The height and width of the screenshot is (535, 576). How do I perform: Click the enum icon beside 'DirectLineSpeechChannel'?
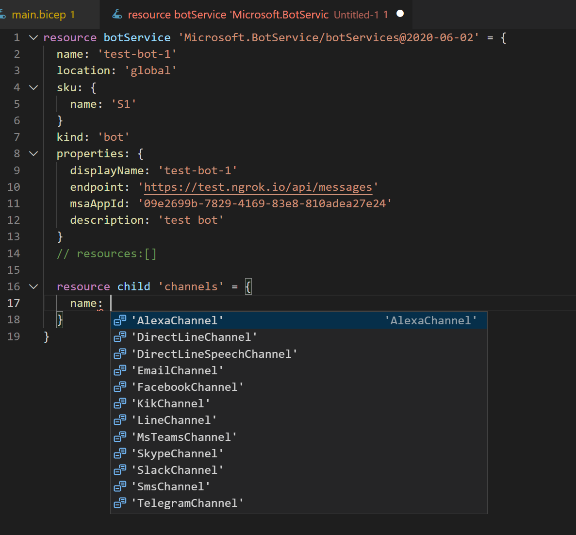(120, 354)
